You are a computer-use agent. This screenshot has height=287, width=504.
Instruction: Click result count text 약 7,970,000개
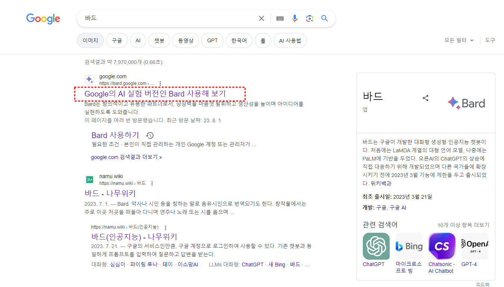[x=123, y=62]
